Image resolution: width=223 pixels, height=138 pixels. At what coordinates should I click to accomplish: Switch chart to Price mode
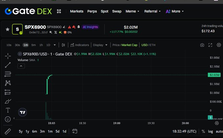click(x=116, y=45)
